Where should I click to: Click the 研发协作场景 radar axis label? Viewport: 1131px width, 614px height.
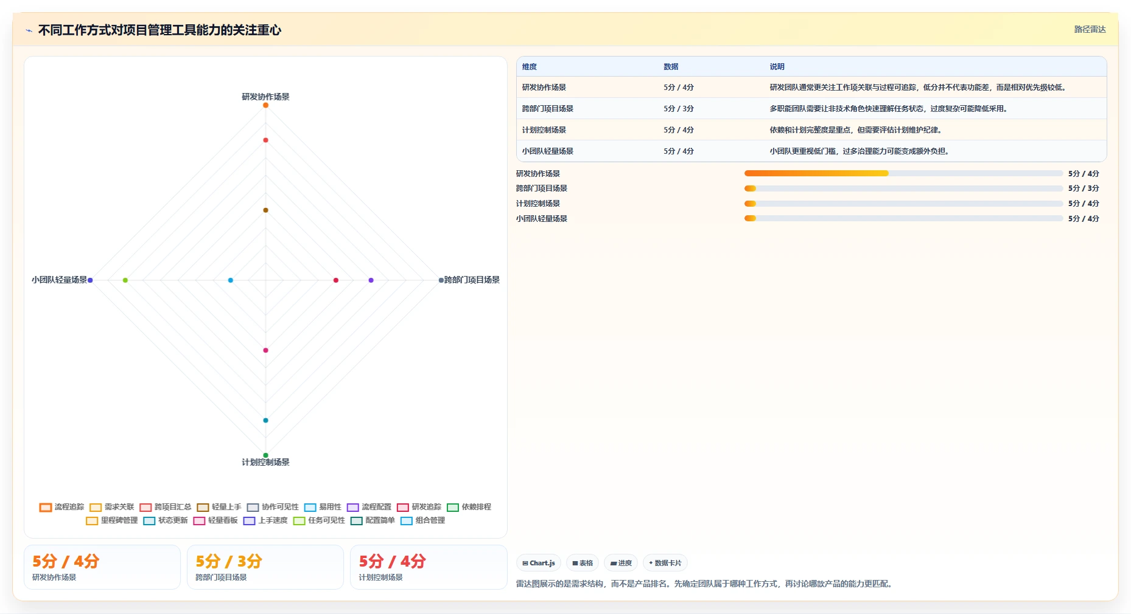(265, 97)
